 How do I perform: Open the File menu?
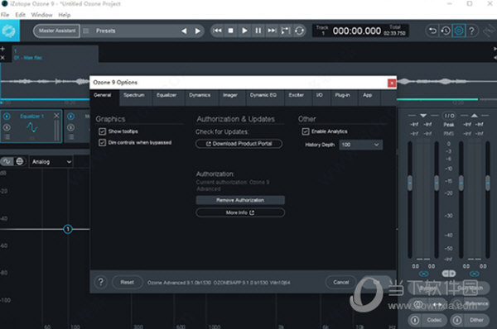point(5,15)
